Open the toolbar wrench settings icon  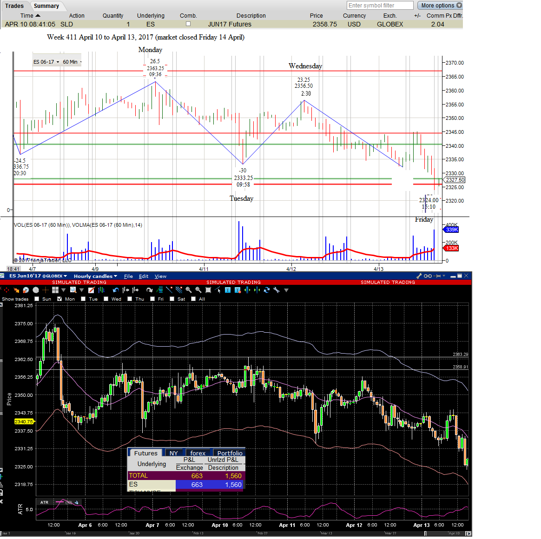pyautogui.click(x=277, y=290)
